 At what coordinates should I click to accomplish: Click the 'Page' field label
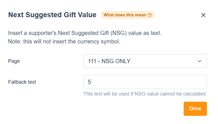14,61
